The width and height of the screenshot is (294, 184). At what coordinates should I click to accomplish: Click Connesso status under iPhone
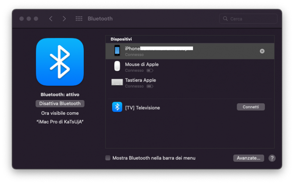134,55
